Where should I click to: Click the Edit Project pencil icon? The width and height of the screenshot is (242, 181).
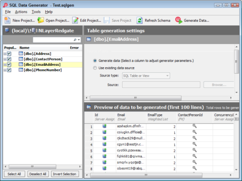click(76, 20)
